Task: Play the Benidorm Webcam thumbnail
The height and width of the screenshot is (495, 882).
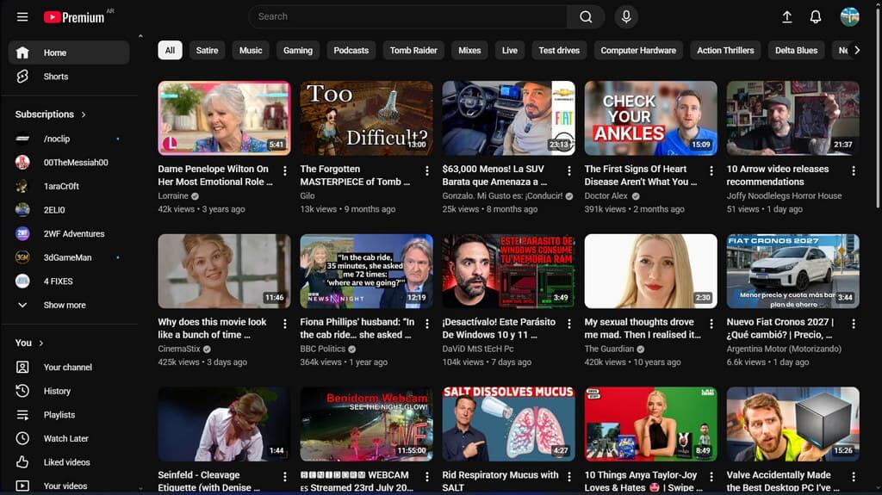Action: tap(366, 424)
